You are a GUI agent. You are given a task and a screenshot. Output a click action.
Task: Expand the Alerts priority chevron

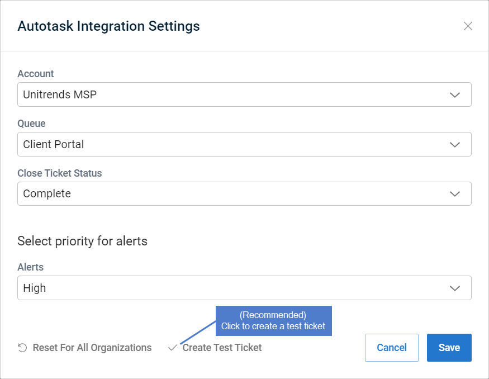(x=455, y=288)
